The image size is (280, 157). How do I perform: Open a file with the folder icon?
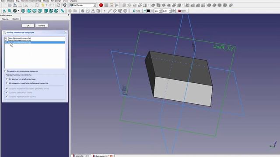pyautogui.click(x=10, y=5)
